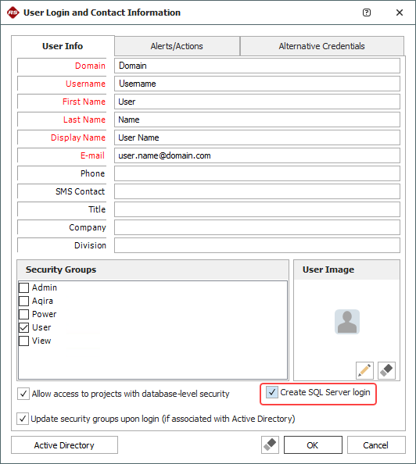
Task: Check the Admin security group
Action: pyautogui.click(x=23, y=287)
